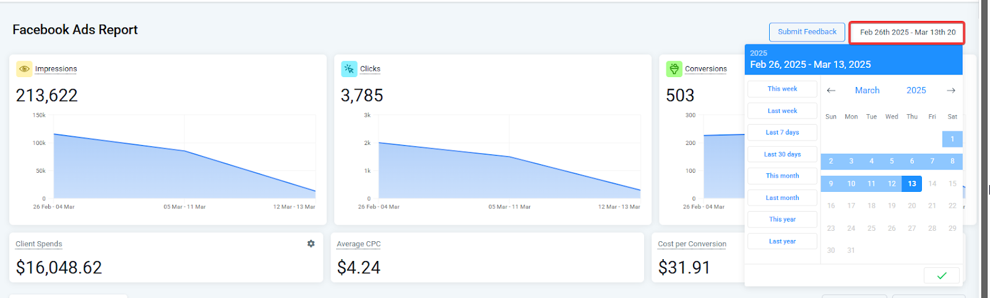Pick March 14 in calendar
This screenshot has width=990, height=298.
[x=932, y=184]
